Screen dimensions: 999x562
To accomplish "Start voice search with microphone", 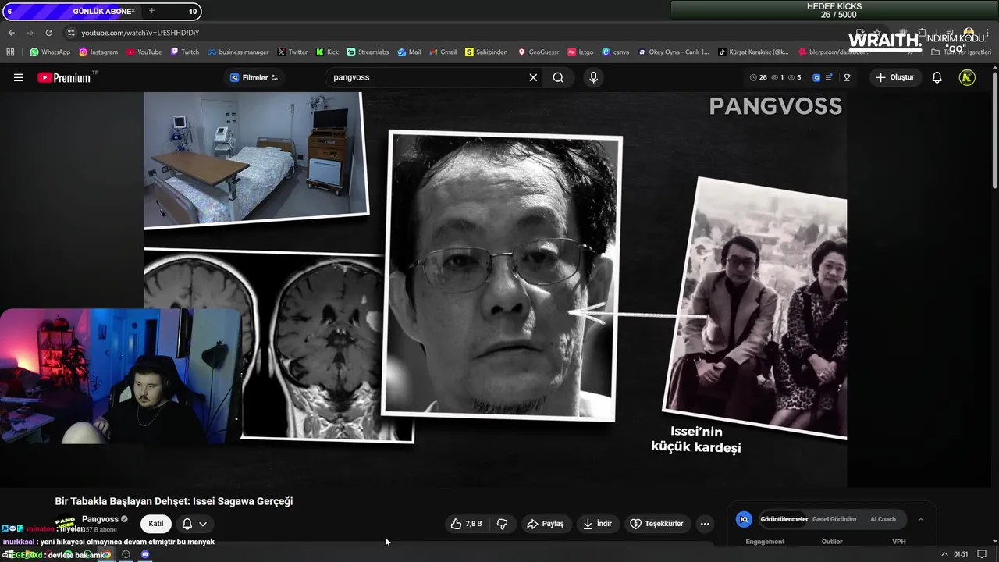I will point(593,77).
